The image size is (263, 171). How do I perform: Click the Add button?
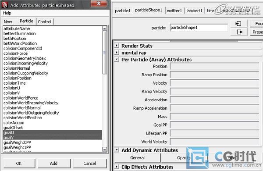53,163
